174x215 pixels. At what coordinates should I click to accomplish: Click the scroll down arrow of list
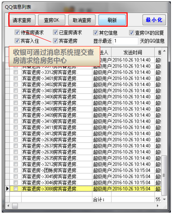coord(164,200)
